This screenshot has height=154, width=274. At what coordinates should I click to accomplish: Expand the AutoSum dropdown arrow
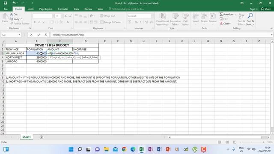[x=236, y=14]
